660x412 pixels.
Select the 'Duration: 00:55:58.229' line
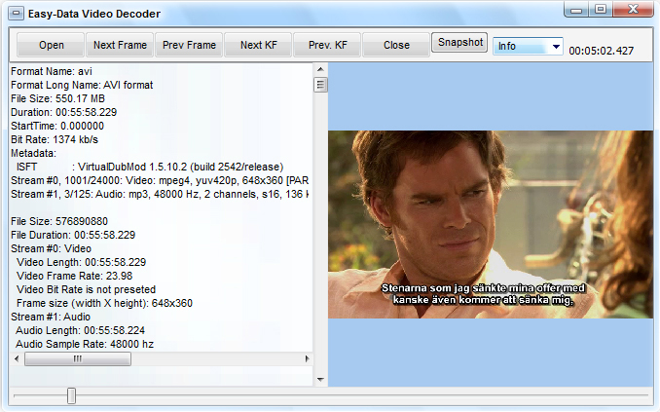63,112
